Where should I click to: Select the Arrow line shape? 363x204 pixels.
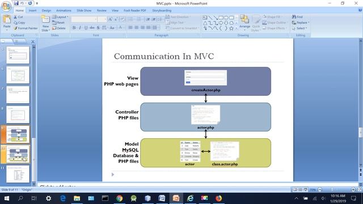[x=216, y=18]
